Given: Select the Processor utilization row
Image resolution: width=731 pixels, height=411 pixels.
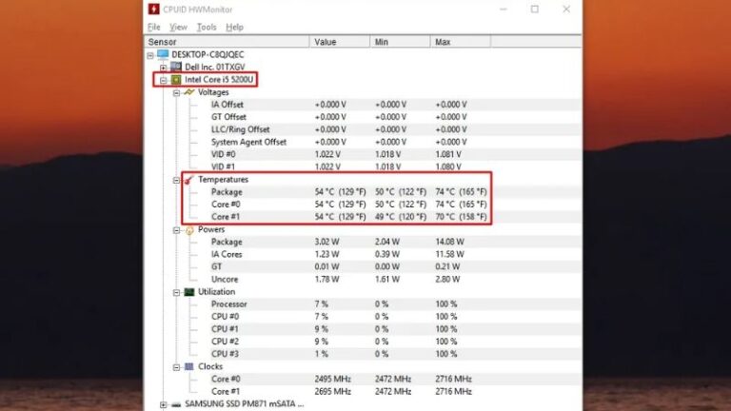Looking at the screenshot, I should [364, 304].
